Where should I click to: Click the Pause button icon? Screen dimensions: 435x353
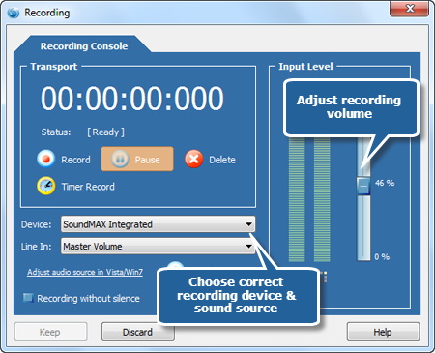coord(120,159)
